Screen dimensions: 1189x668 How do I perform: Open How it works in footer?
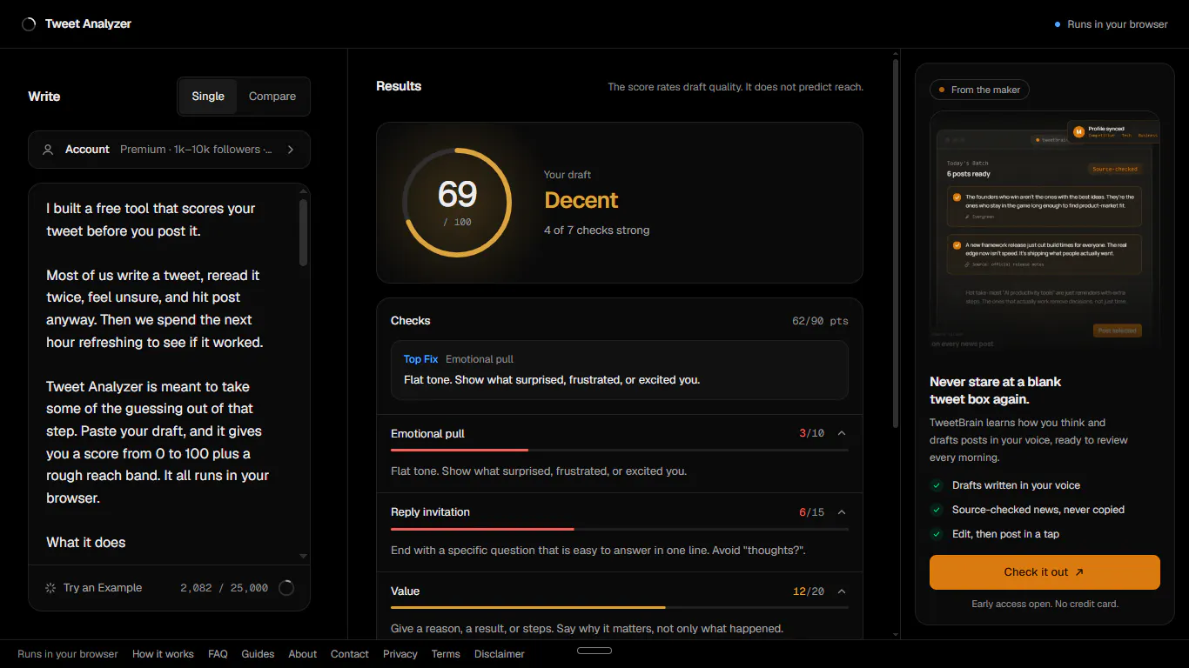pyautogui.click(x=163, y=654)
